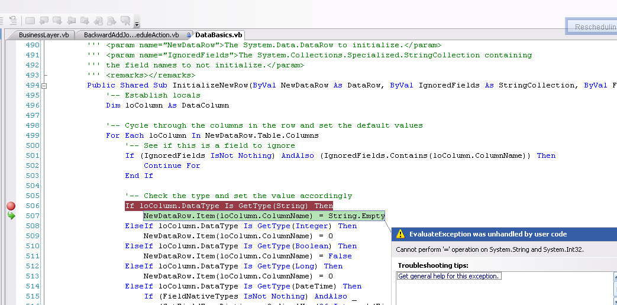Screen dimensions: 617x305
Task: Click the warning icon in the exception popup
Action: 400,233
